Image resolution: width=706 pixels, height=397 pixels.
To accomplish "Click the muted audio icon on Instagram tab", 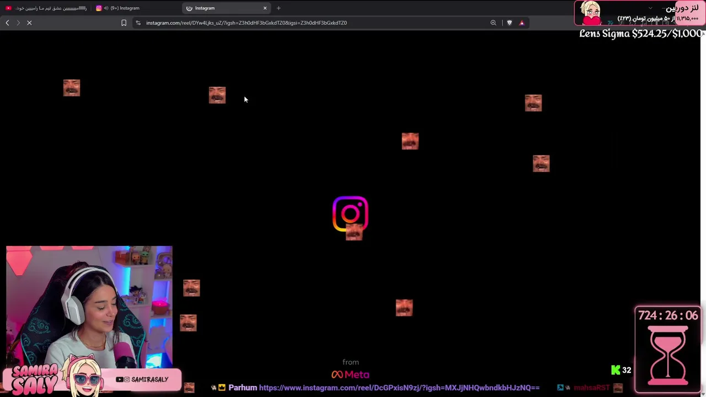I will (105, 8).
